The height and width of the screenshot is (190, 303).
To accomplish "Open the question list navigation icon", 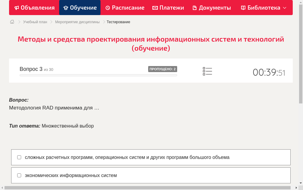I will coord(207,71).
